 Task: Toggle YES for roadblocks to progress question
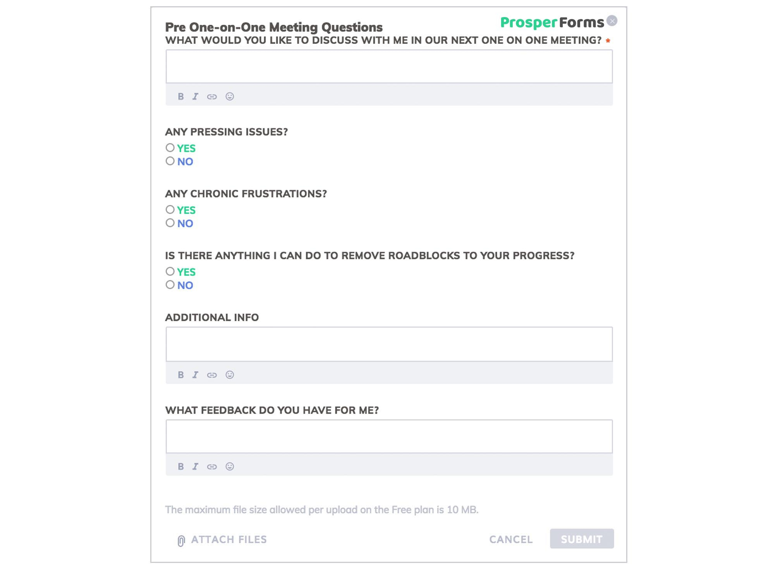click(170, 271)
